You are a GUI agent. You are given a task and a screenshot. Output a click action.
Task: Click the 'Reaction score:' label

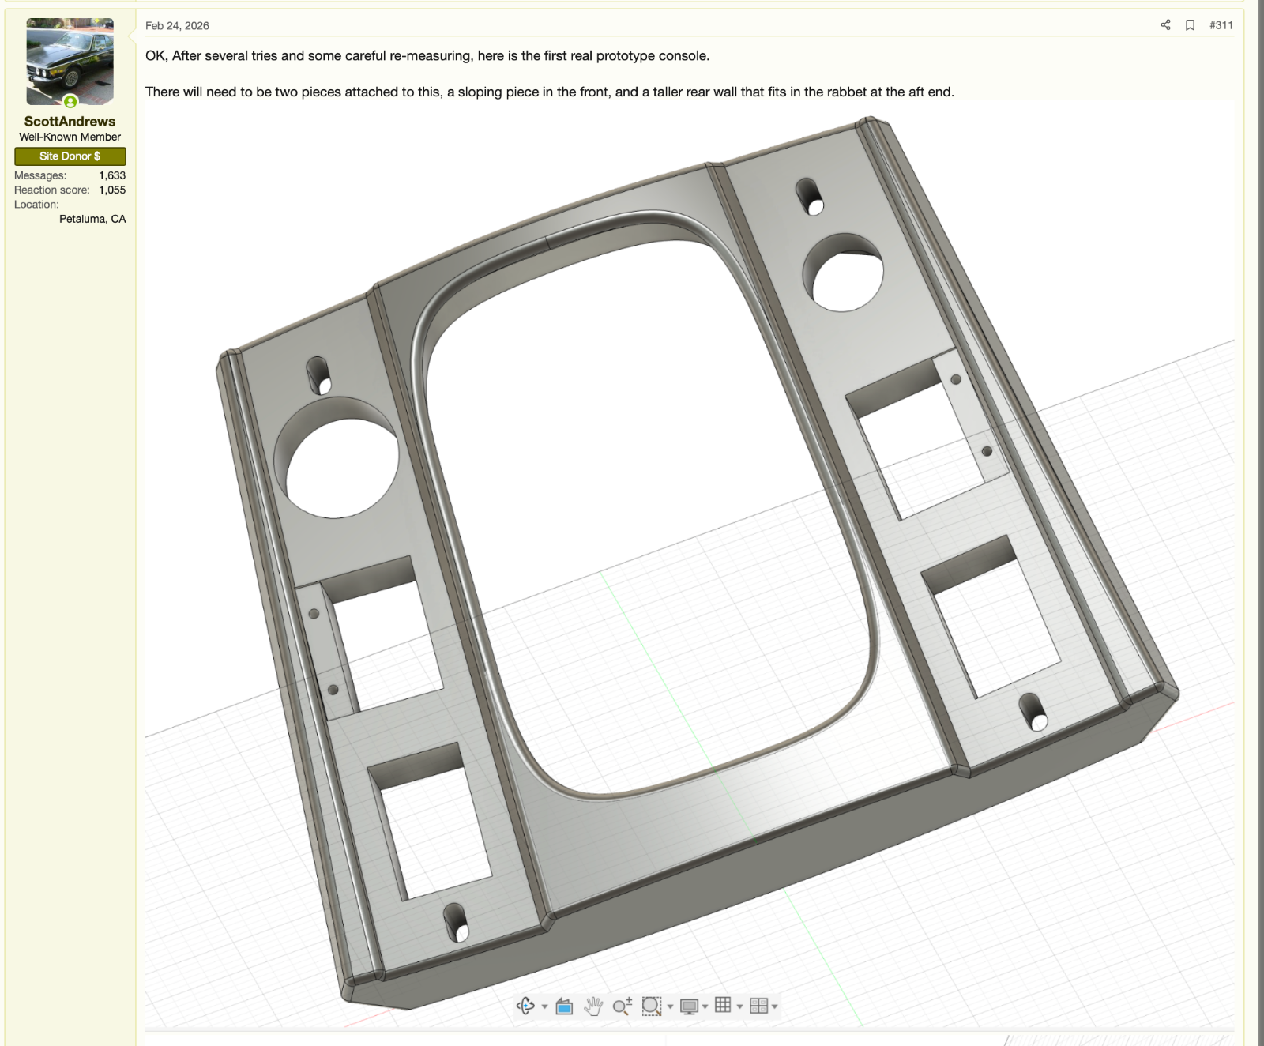pos(52,190)
